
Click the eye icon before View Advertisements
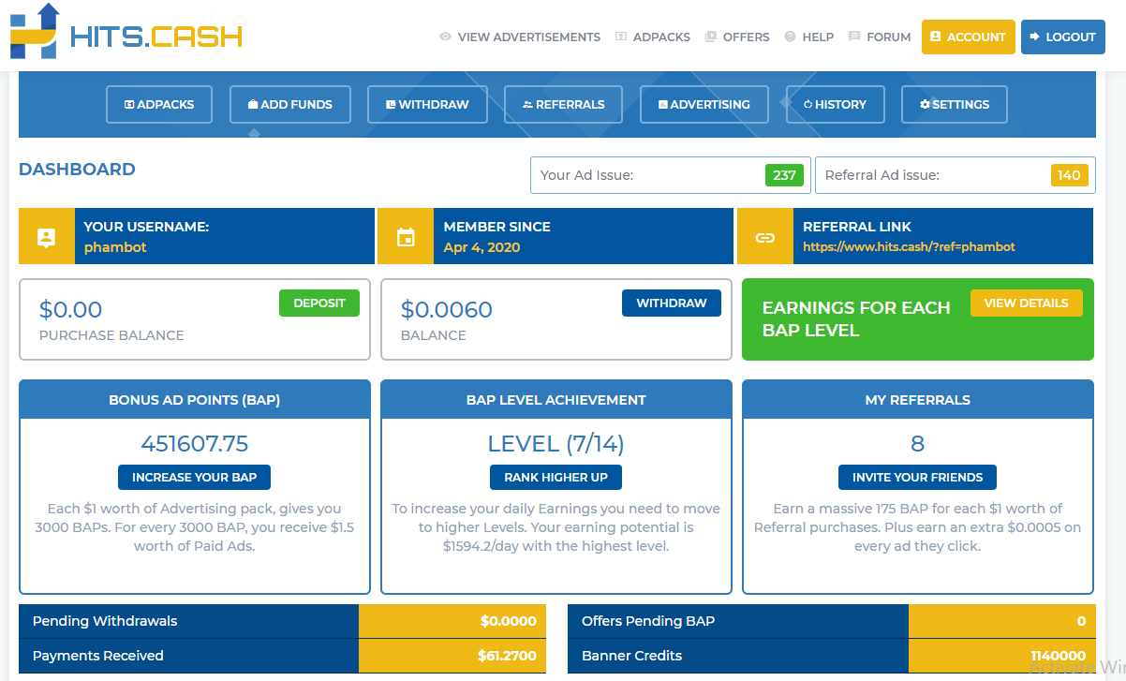click(x=446, y=37)
